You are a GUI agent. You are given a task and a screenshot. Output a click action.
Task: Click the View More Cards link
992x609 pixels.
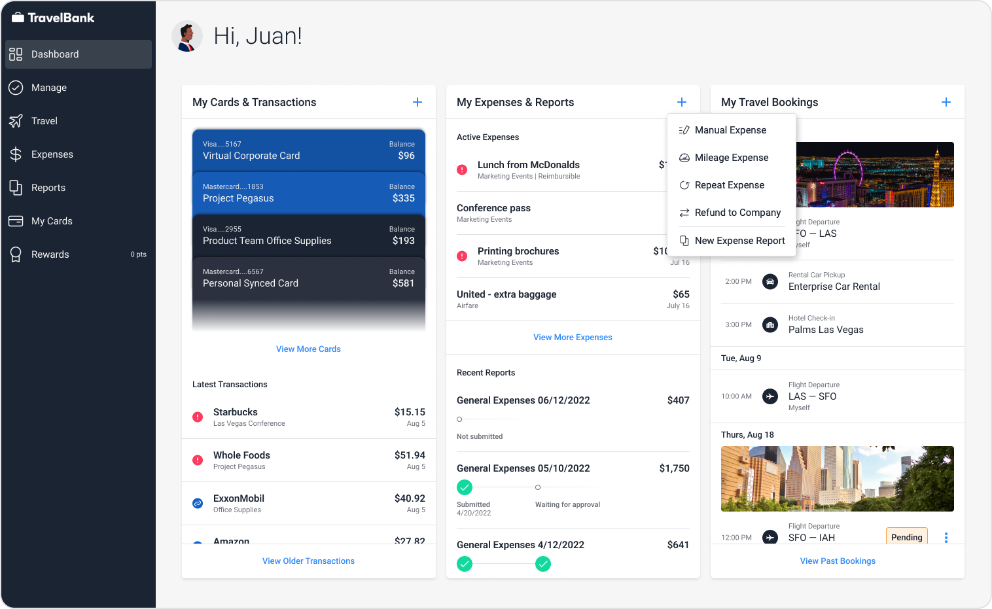(x=308, y=349)
